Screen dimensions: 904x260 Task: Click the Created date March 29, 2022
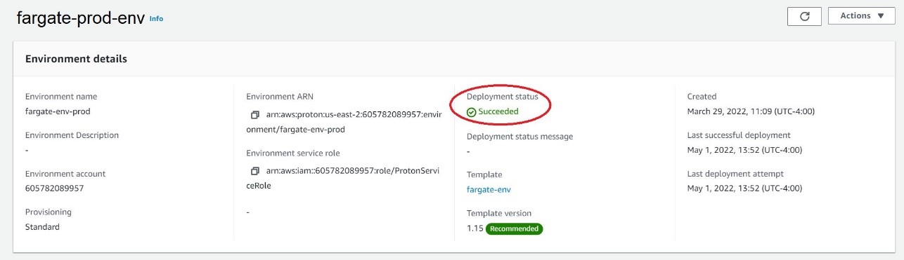(751, 111)
